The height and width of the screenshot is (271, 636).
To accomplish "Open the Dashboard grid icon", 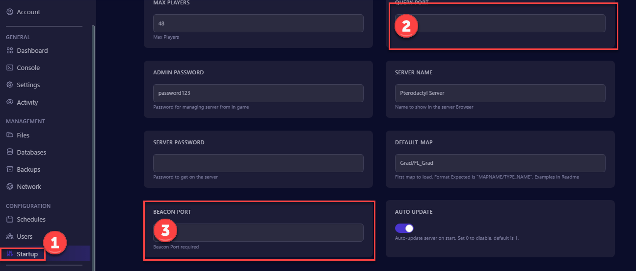I will [10, 50].
